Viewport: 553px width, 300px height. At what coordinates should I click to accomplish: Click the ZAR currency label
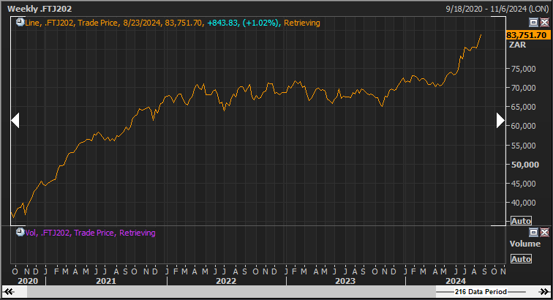point(517,45)
